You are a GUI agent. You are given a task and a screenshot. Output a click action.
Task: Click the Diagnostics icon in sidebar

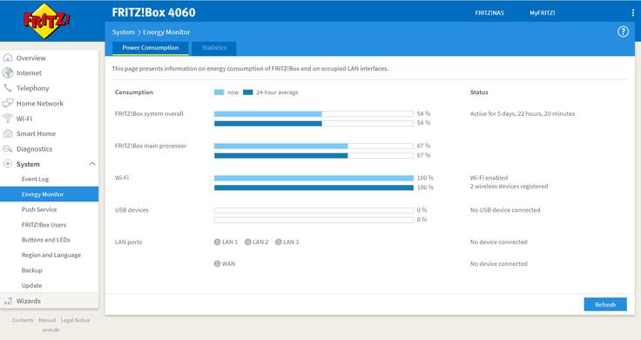(x=8, y=148)
